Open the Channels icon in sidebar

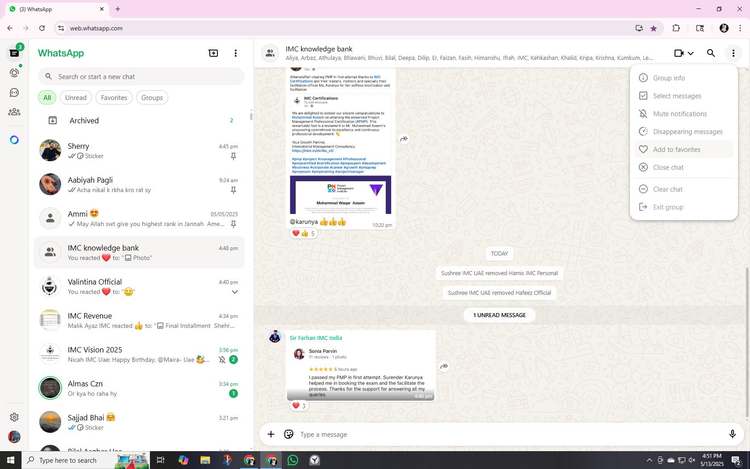coord(14,92)
